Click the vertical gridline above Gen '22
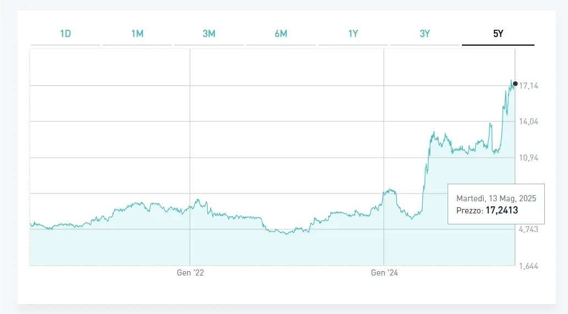568x314 pixels. (x=190, y=137)
